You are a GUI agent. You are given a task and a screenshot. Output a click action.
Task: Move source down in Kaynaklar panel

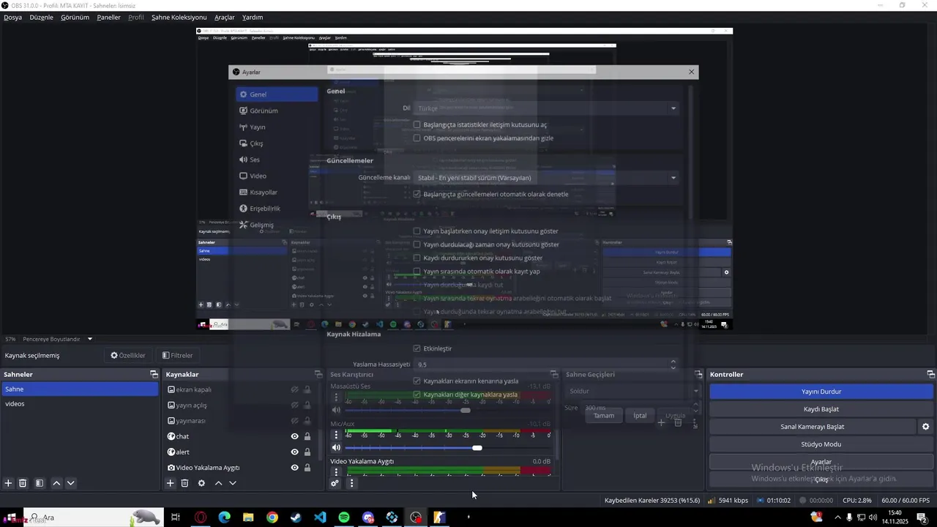click(233, 483)
